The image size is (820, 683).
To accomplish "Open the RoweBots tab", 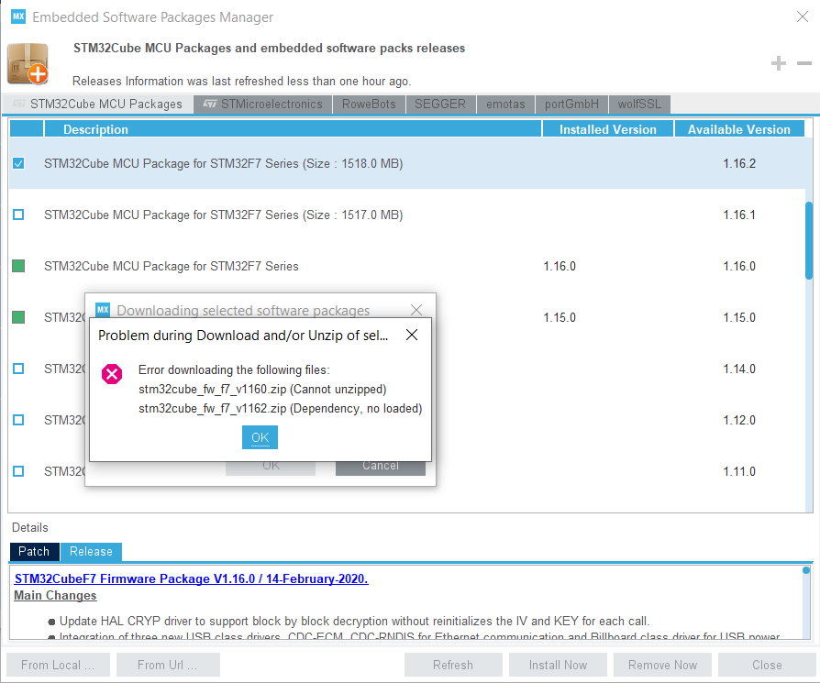I will click(369, 104).
